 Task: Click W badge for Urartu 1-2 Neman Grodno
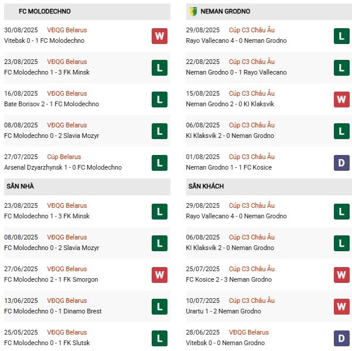[341, 306]
